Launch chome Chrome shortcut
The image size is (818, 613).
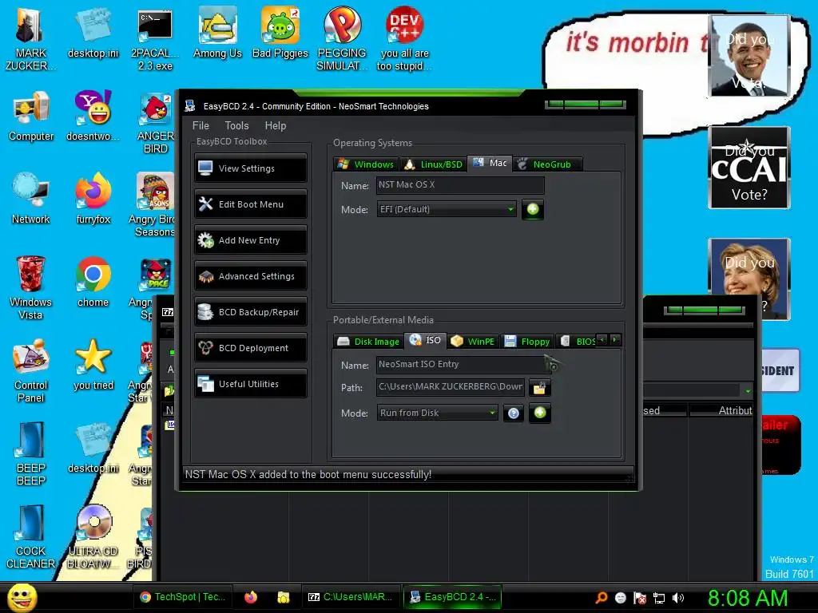point(93,282)
